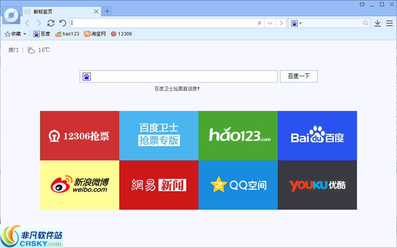
Task: Click the address bar input
Action: 163,23
